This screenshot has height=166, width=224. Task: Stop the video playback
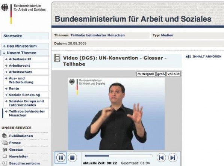tap(72, 158)
